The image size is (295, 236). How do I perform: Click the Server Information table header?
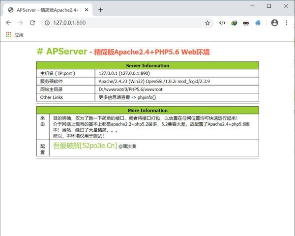(147, 65)
